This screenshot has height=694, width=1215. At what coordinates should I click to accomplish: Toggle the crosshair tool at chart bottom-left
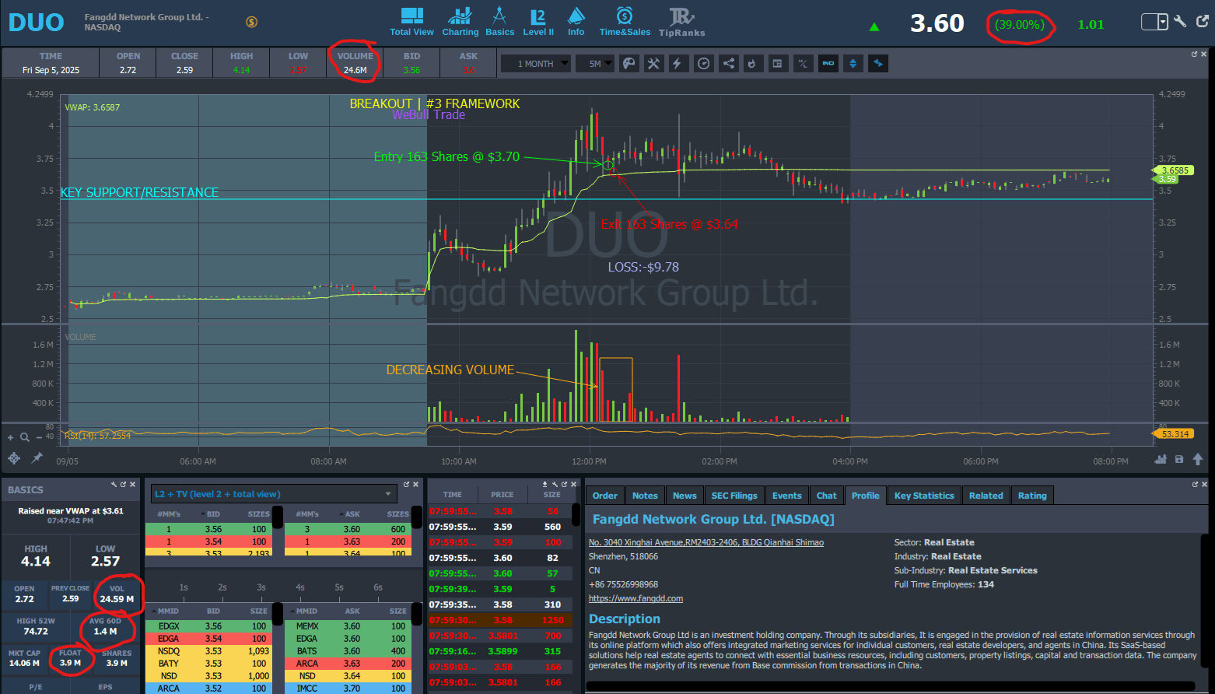(13, 458)
